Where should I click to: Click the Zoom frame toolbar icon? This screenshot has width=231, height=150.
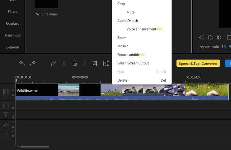106,63
